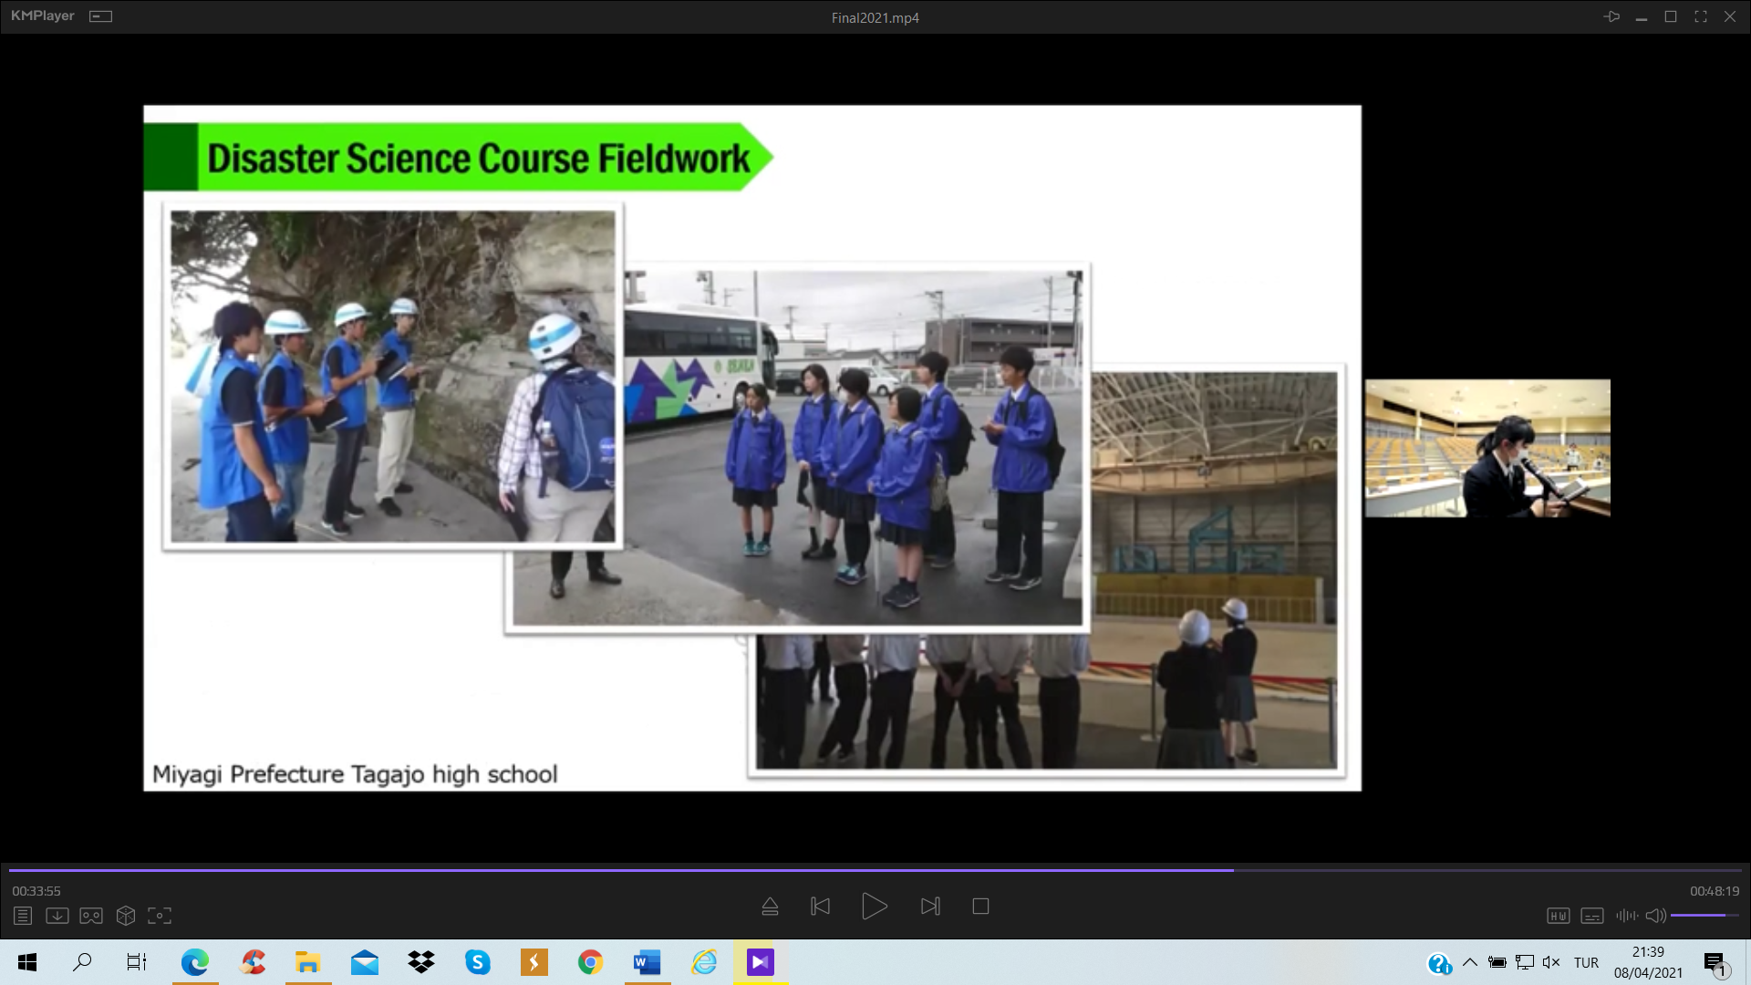Open the audio equalizer waveform icon
Viewport: 1751px width, 985px height.
(1626, 916)
